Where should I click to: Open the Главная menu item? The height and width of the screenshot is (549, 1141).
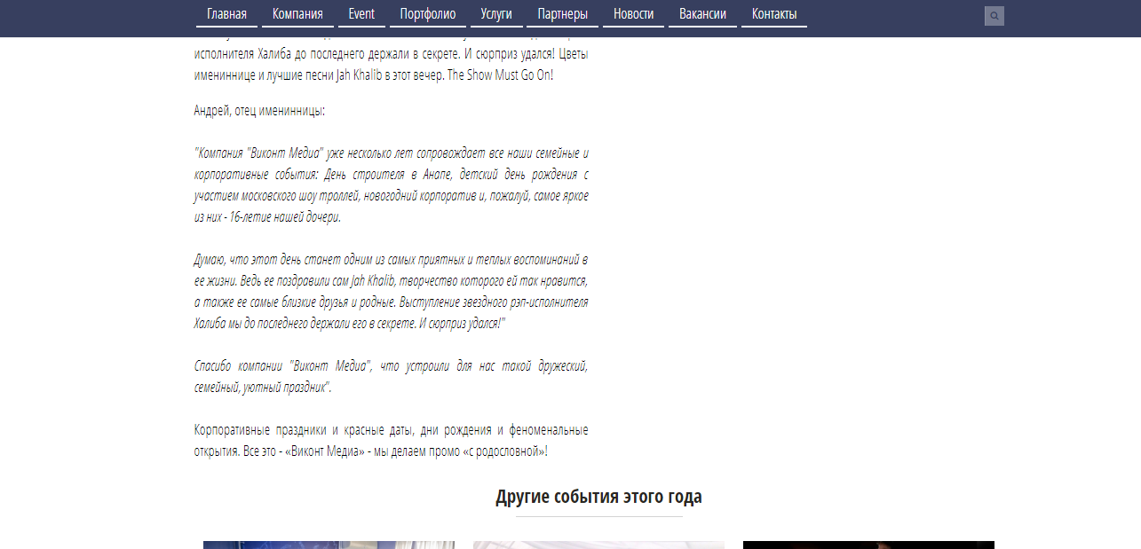click(x=226, y=14)
